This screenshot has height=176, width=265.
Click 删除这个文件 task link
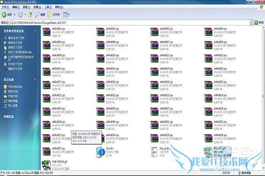tap(15, 69)
